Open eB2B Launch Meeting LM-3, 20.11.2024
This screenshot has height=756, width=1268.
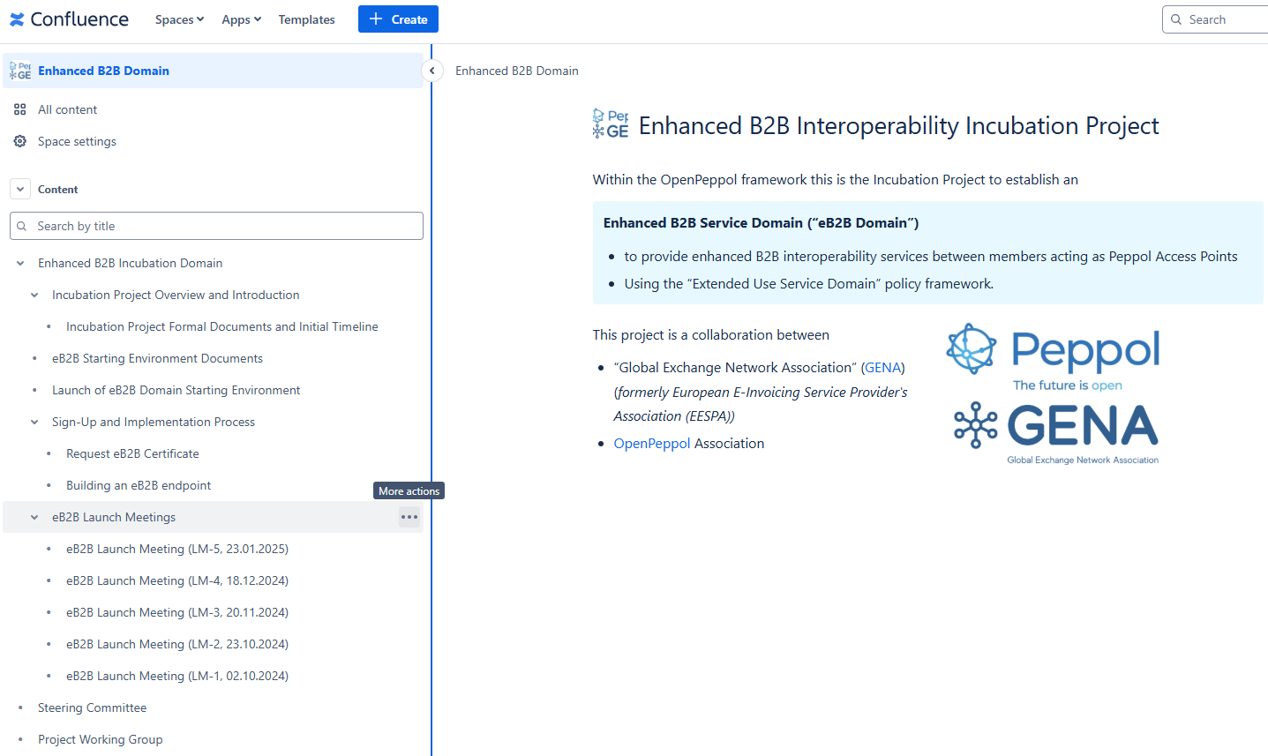pyautogui.click(x=177, y=612)
